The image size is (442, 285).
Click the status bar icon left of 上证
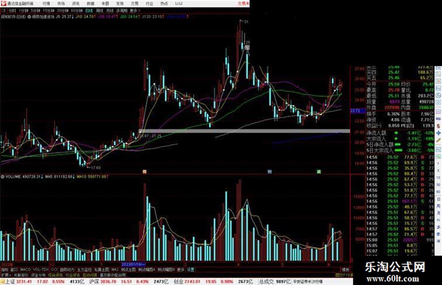pyautogui.click(x=2, y=282)
